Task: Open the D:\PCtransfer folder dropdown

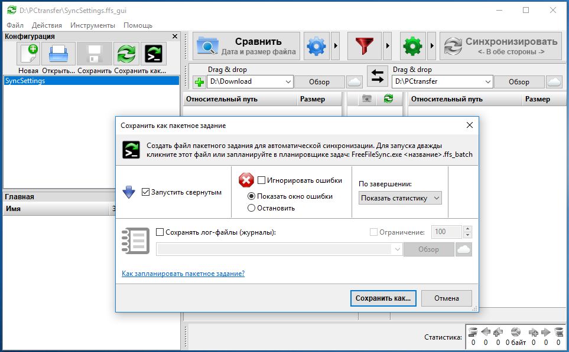Action: coord(487,82)
